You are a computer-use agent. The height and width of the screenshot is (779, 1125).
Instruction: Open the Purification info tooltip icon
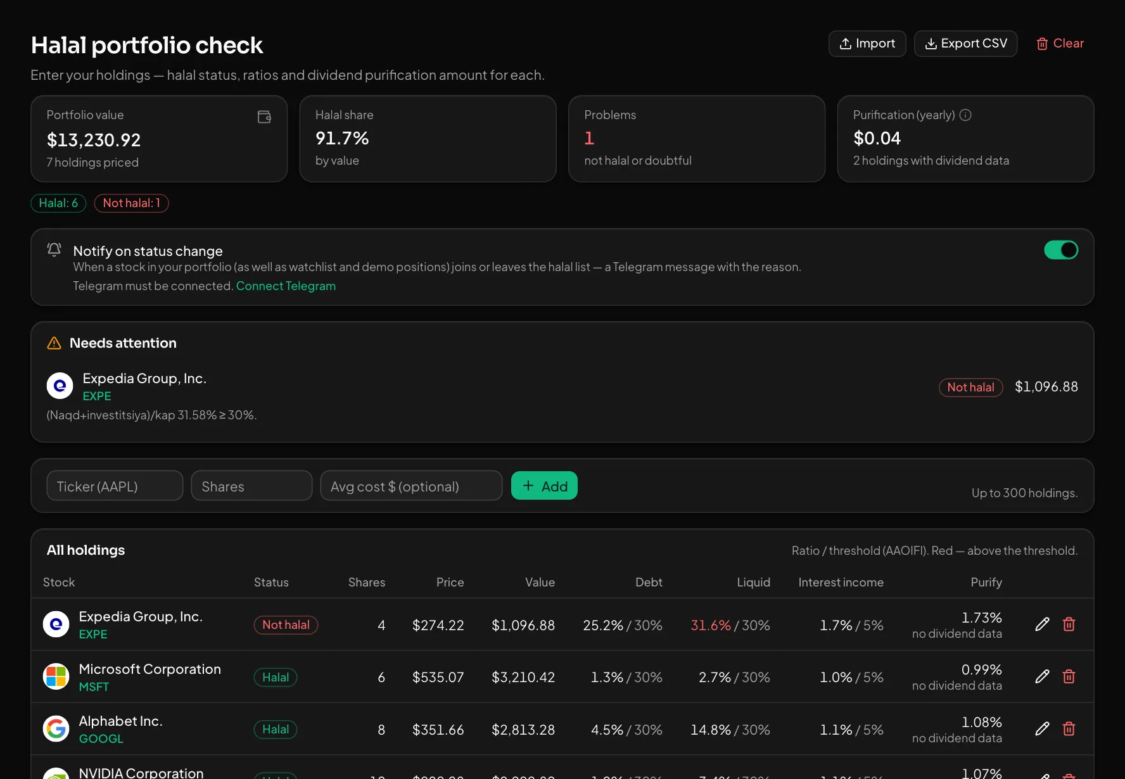coord(965,115)
